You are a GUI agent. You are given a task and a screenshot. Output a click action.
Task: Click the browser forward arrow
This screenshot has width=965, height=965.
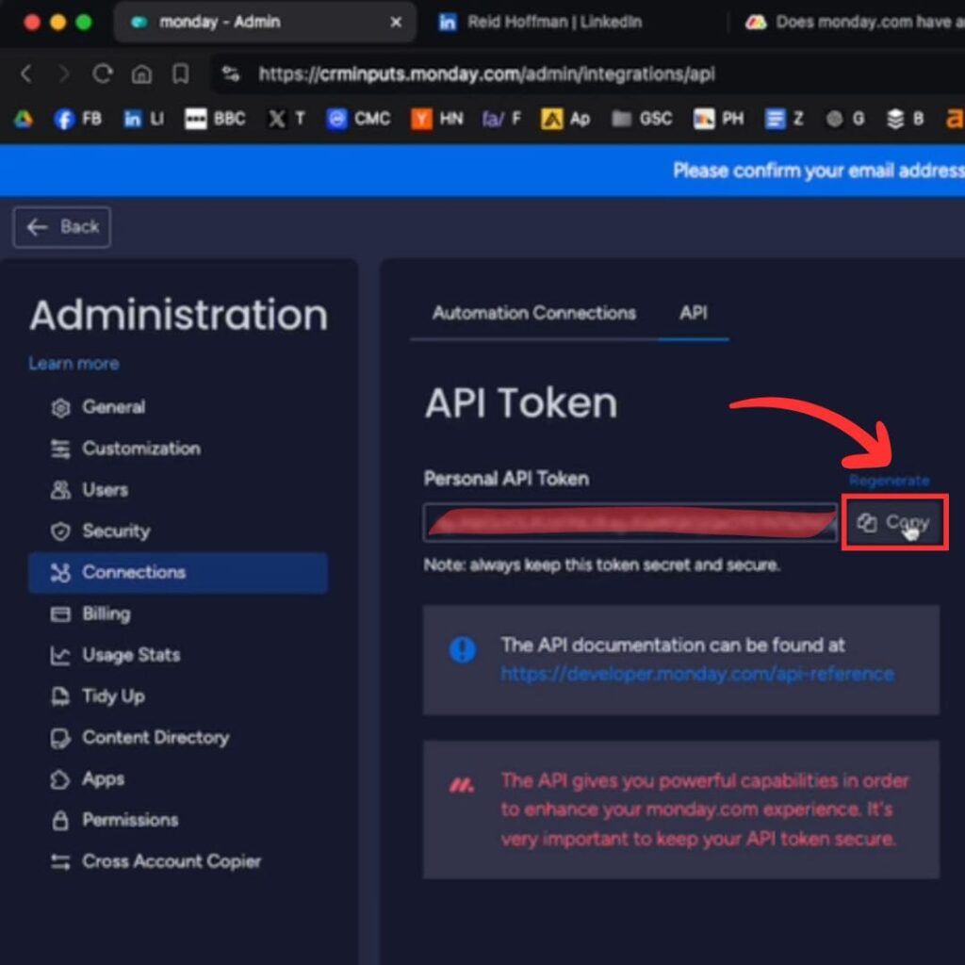pyautogui.click(x=63, y=74)
